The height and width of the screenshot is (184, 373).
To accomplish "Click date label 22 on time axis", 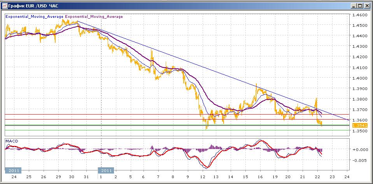I will coord(317,177).
